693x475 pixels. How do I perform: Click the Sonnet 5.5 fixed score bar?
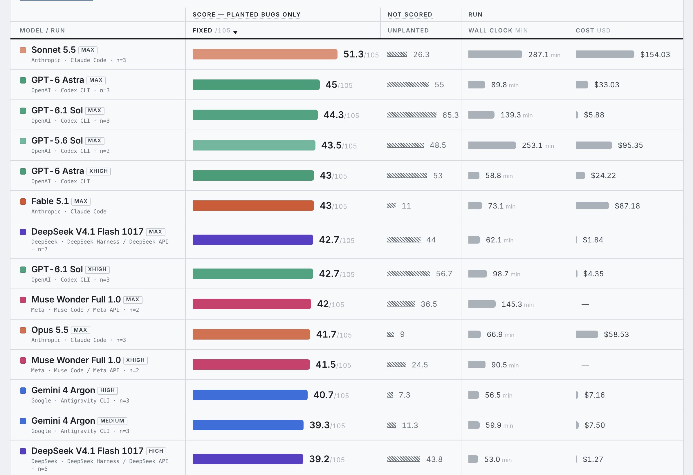pos(265,54)
